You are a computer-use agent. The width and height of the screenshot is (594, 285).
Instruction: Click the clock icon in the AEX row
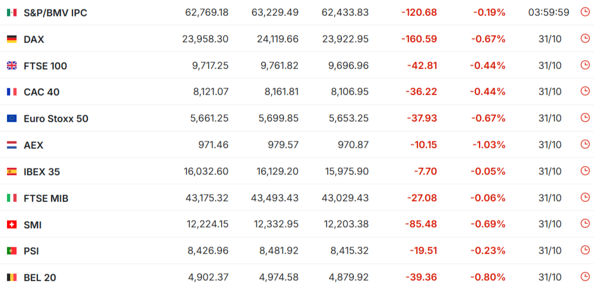[x=584, y=145]
